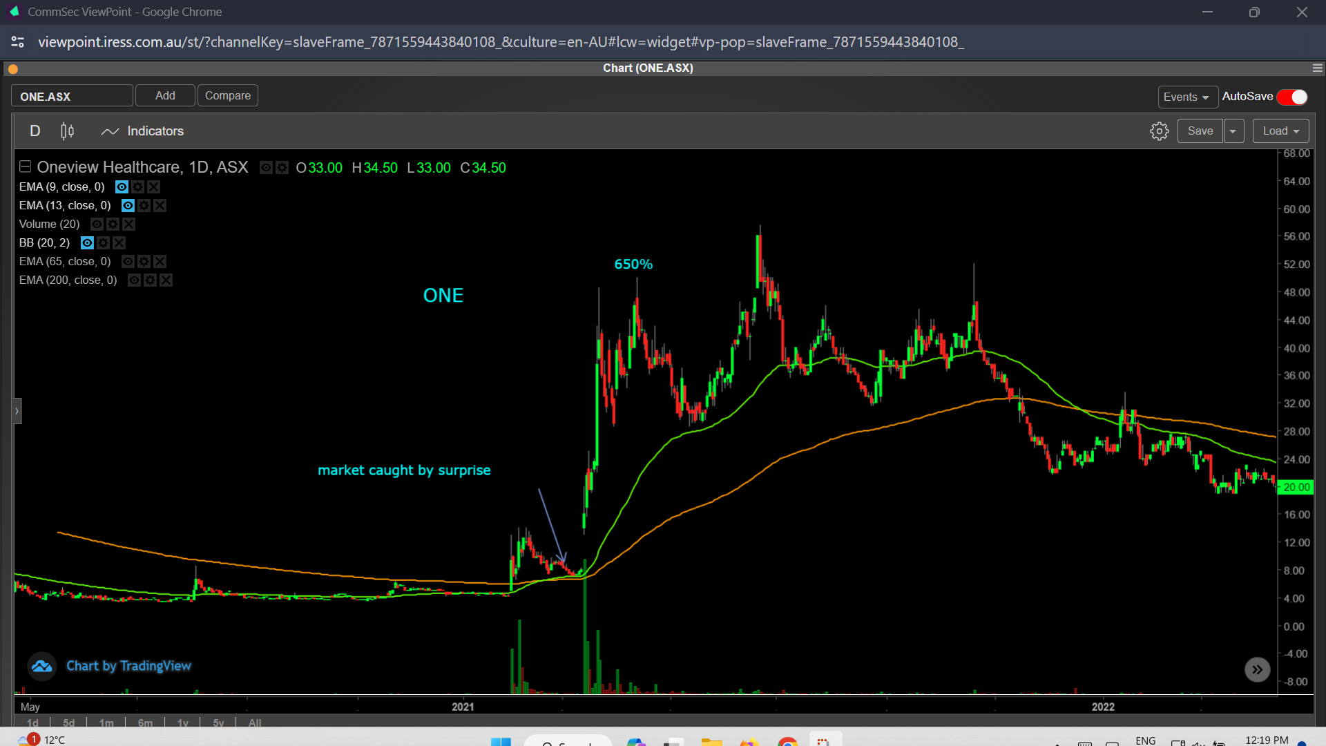
Task: Remove the EMA (13, close, 0) indicator
Action: pos(160,205)
